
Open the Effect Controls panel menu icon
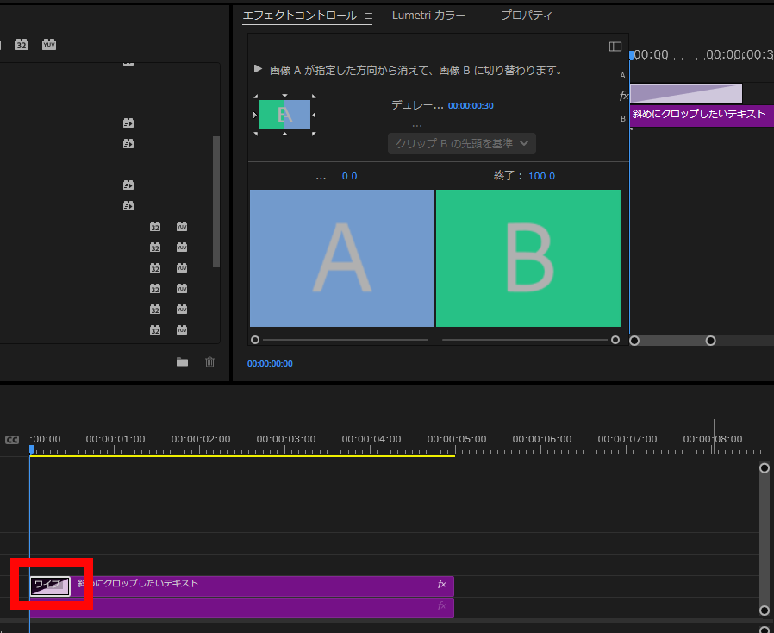point(368,16)
